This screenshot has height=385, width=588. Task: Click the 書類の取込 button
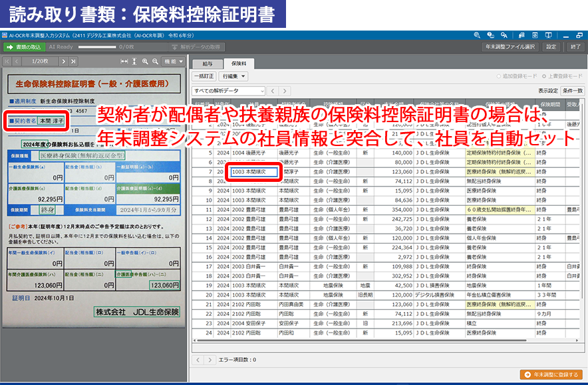[x=24, y=47]
